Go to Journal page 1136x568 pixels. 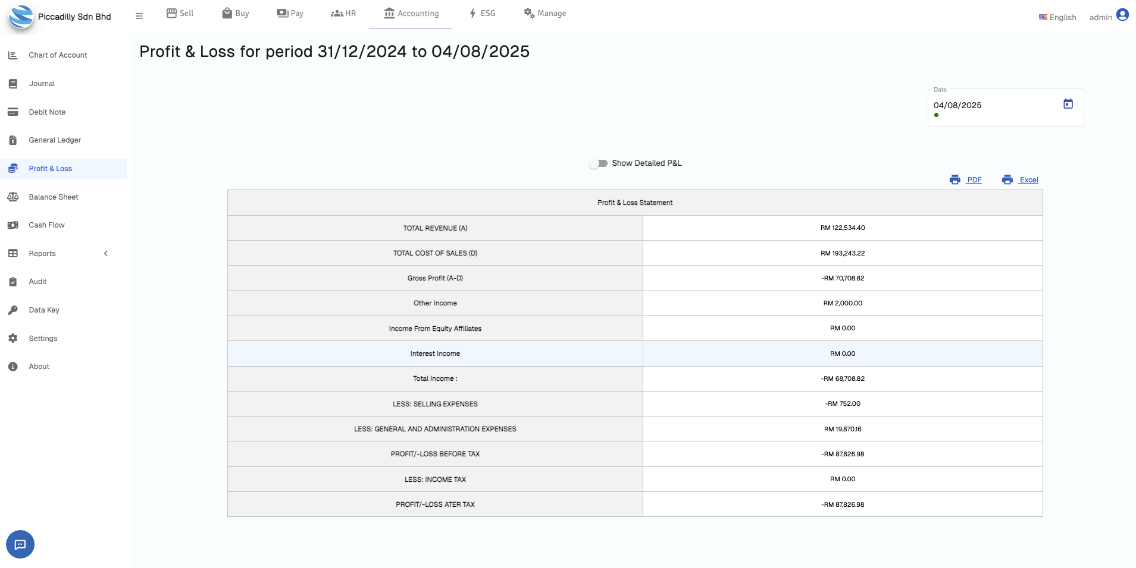[x=42, y=84]
